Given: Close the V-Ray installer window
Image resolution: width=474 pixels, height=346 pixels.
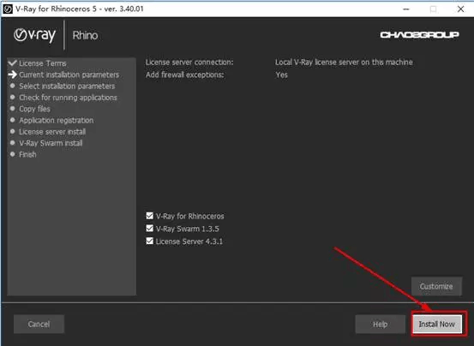Looking at the screenshot, I should 460,9.
